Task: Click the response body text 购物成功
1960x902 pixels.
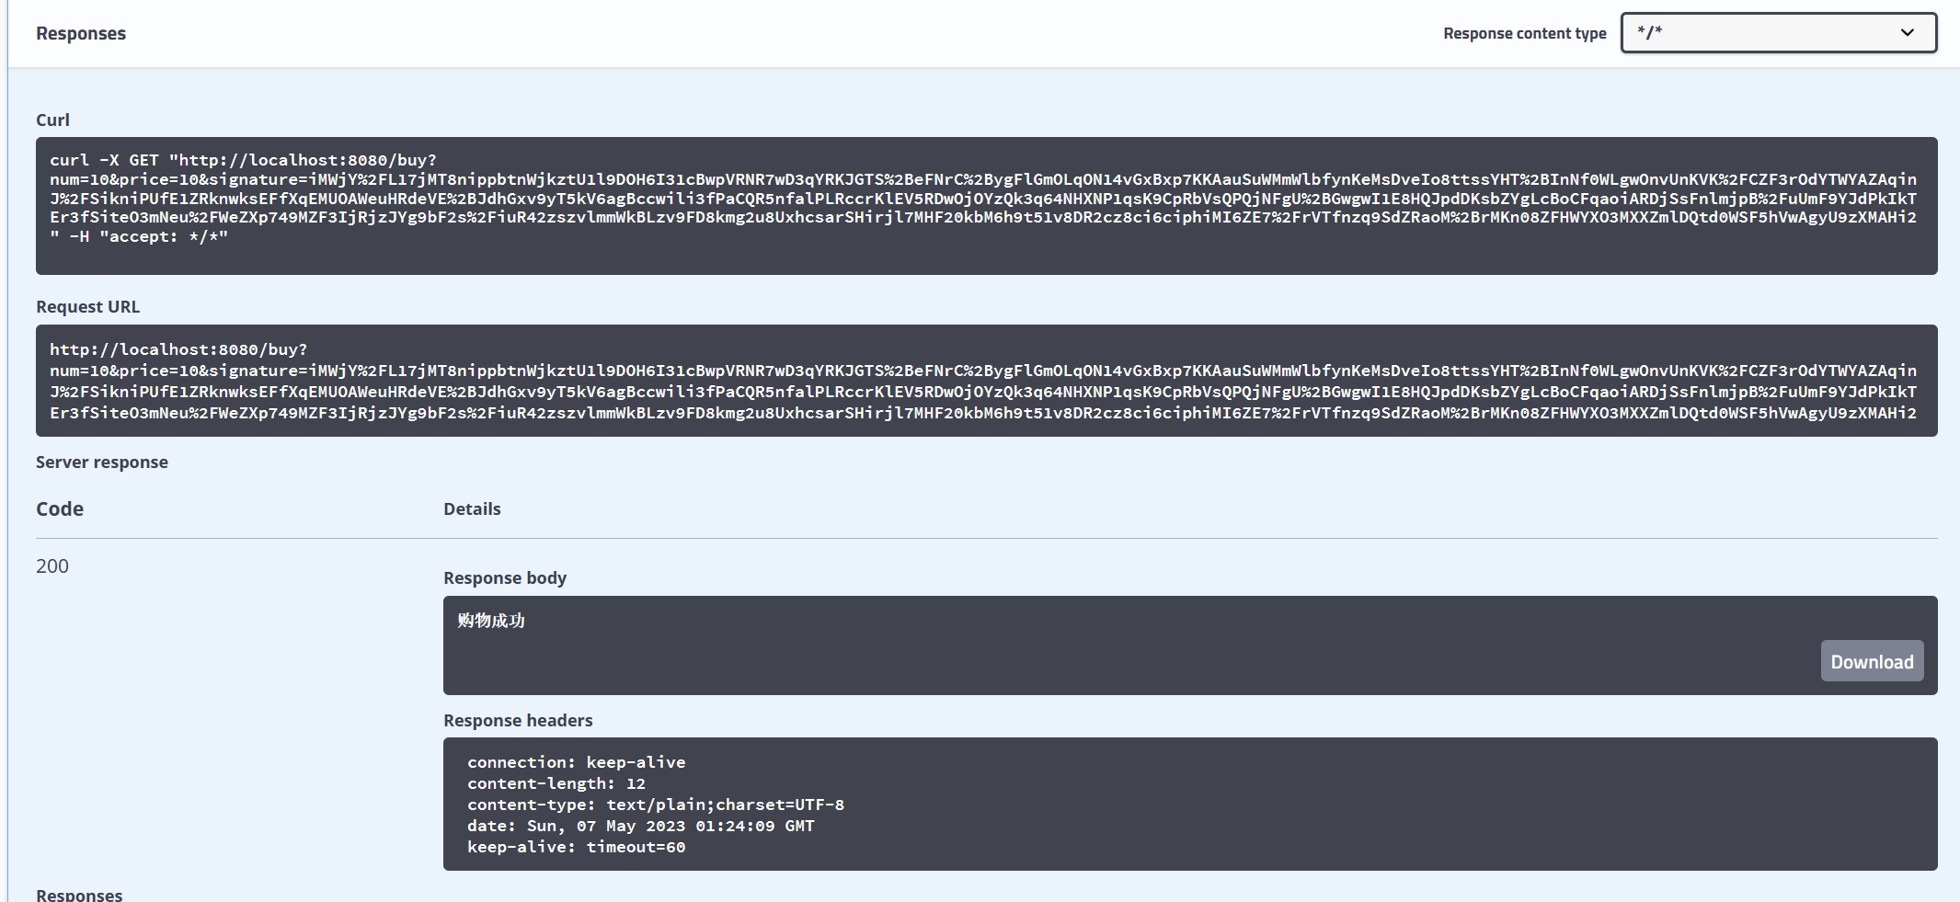Action: coord(491,621)
